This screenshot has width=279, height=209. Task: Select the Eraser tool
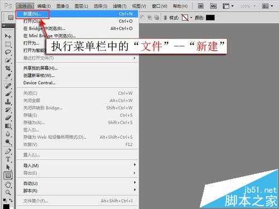8,118
